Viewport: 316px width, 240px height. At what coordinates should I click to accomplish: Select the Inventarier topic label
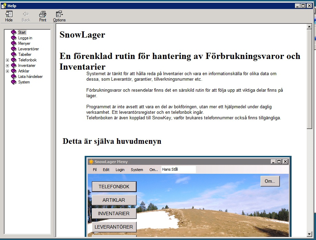pyautogui.click(x=27, y=66)
